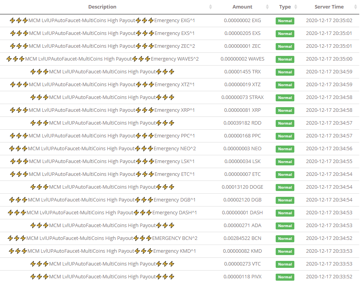This screenshot has width=362, height=283.
Task: Click Normal badge in the DOGE row
Action: click(285, 188)
